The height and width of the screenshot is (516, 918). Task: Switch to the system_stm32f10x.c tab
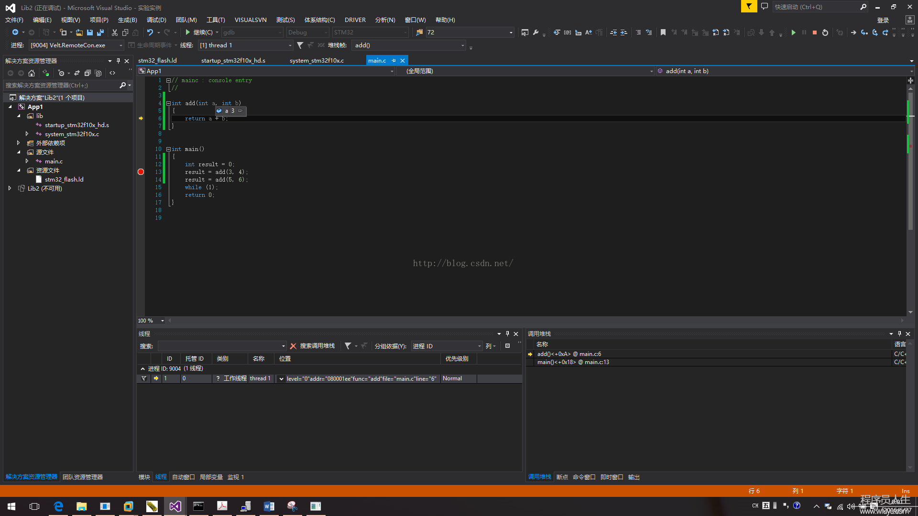coord(317,61)
